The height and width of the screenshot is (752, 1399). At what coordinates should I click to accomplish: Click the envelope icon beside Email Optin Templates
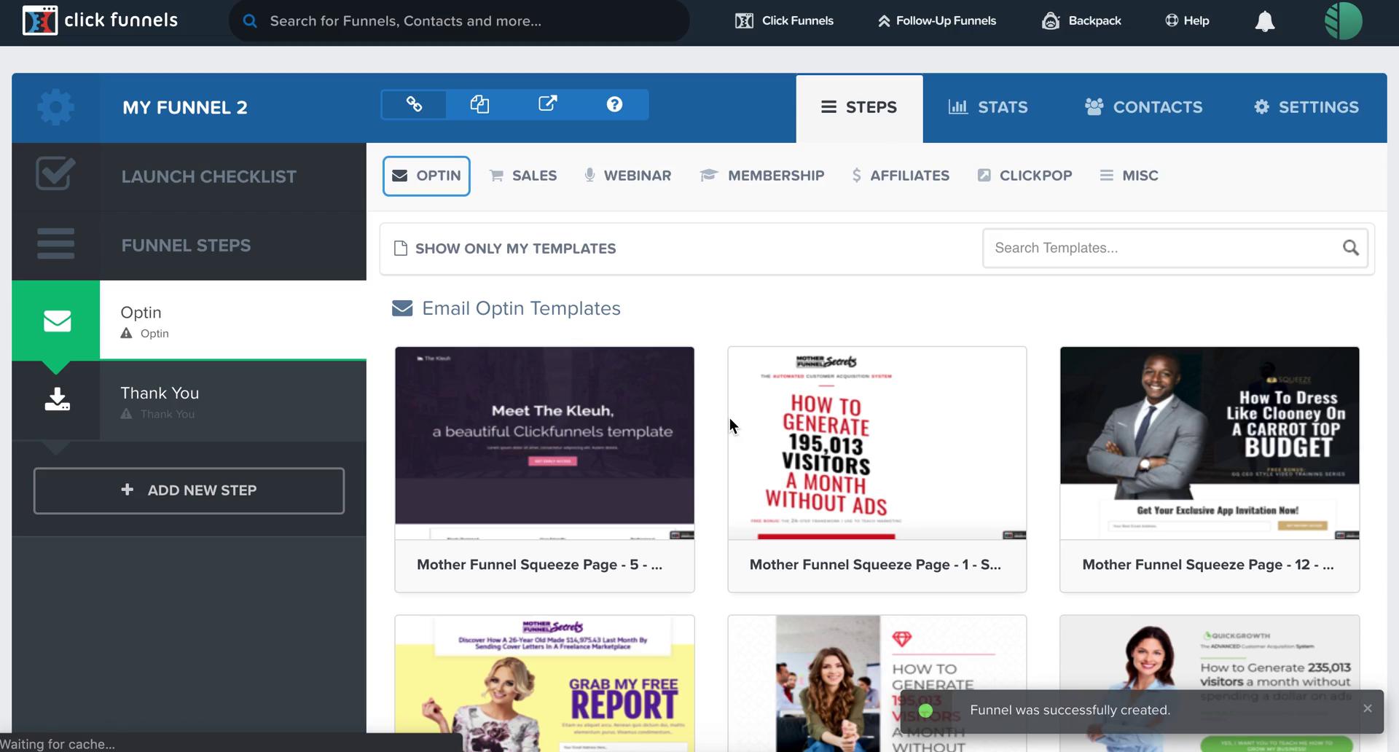[x=402, y=308]
